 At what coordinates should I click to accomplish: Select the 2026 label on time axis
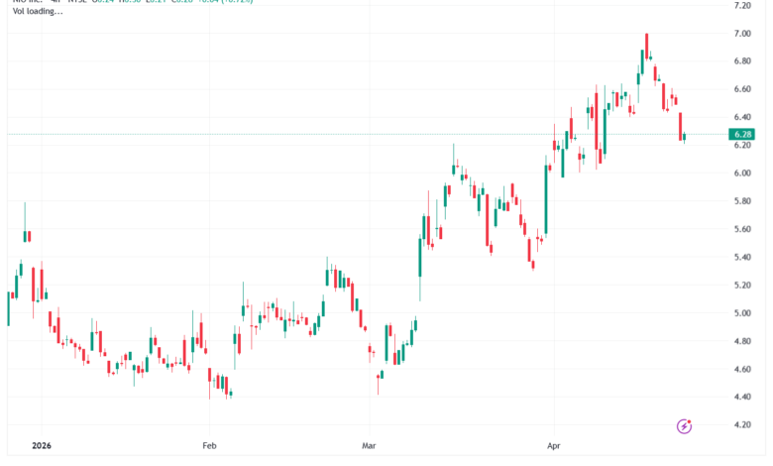(x=42, y=446)
